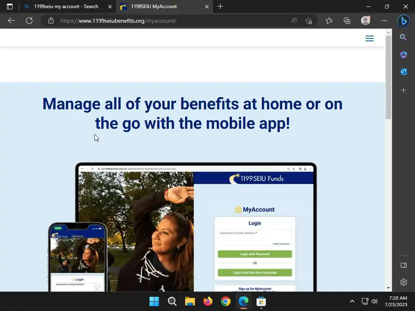
Task: Click the address bar URL
Action: point(118,21)
